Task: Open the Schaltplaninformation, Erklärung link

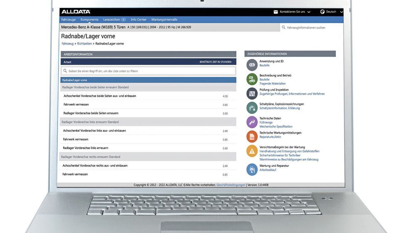Action: (x=279, y=108)
